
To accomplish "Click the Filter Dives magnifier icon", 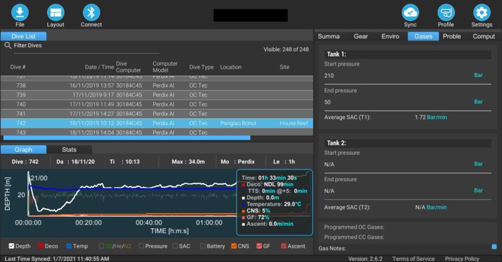I will click(x=8, y=46).
